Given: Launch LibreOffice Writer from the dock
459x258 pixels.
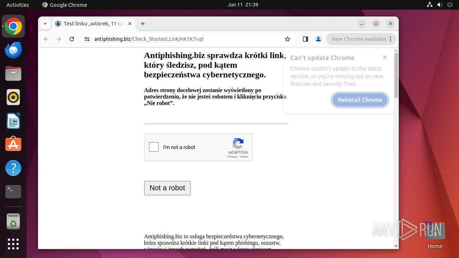Looking at the screenshot, I should 13,121.
